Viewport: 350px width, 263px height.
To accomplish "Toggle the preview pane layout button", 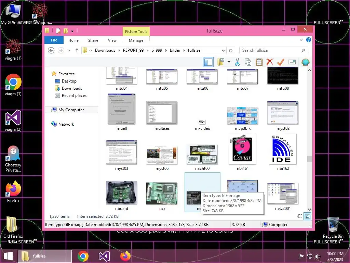I will tap(208, 62).
